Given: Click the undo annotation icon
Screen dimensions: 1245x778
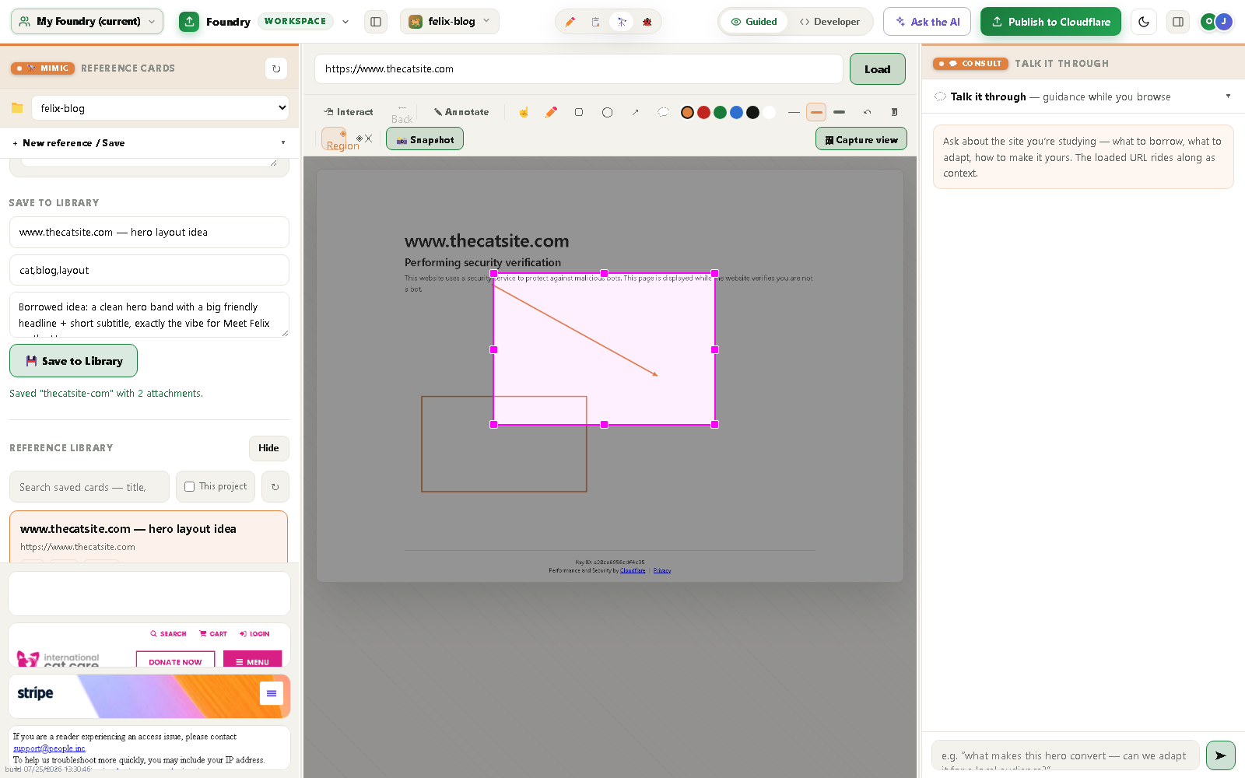Looking at the screenshot, I should click(867, 112).
